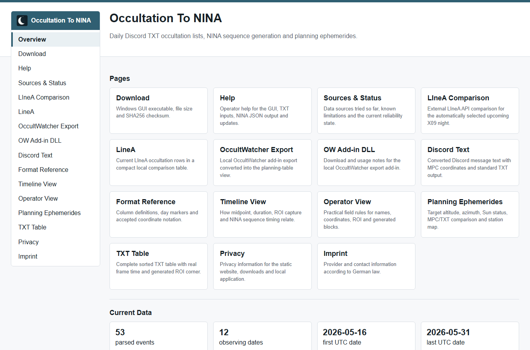Open Operator View from sidebar
The width and height of the screenshot is (530, 350).
click(x=56, y=198)
